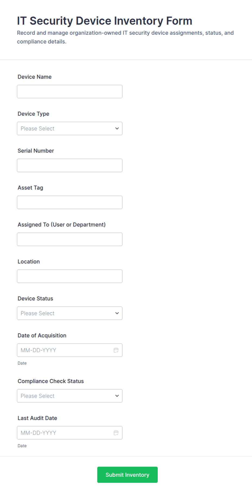
Task: Open the Last Audit Date calendar icon
Action: tap(116, 433)
